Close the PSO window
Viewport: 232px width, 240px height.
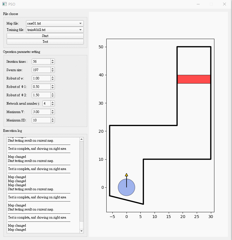[x=224, y=4]
